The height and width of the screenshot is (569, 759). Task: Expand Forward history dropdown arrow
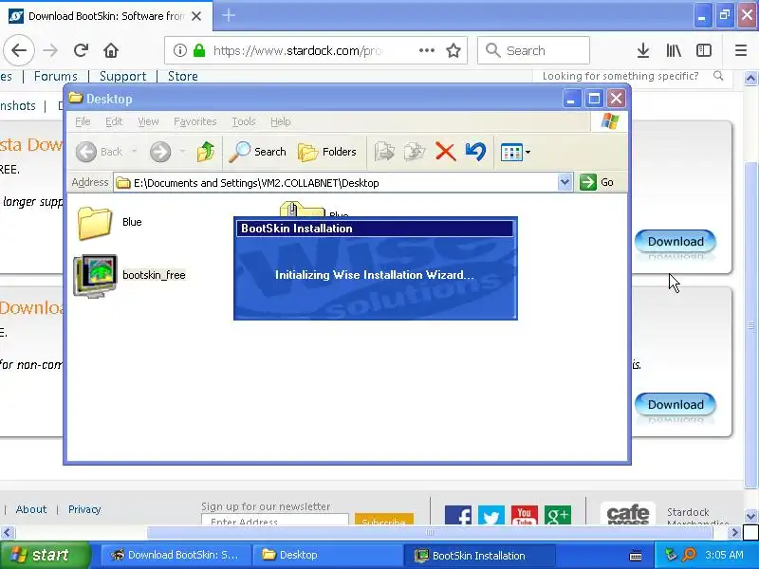pyautogui.click(x=182, y=152)
